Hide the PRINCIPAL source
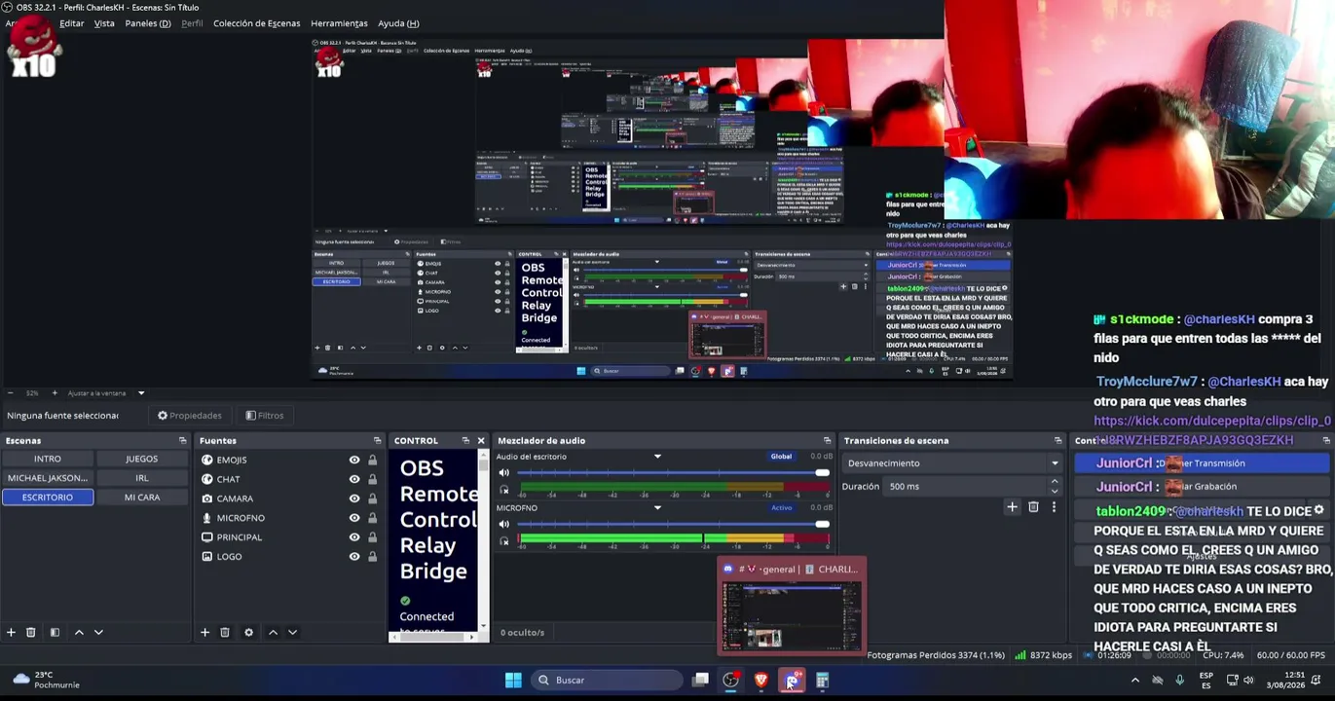The height and width of the screenshot is (701, 1335). [354, 537]
